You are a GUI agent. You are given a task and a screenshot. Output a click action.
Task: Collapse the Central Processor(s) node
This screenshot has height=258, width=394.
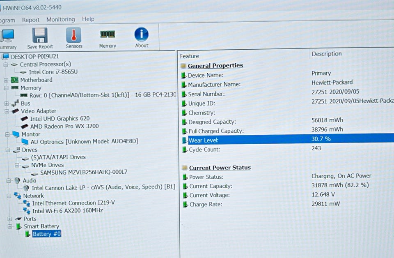point(5,65)
